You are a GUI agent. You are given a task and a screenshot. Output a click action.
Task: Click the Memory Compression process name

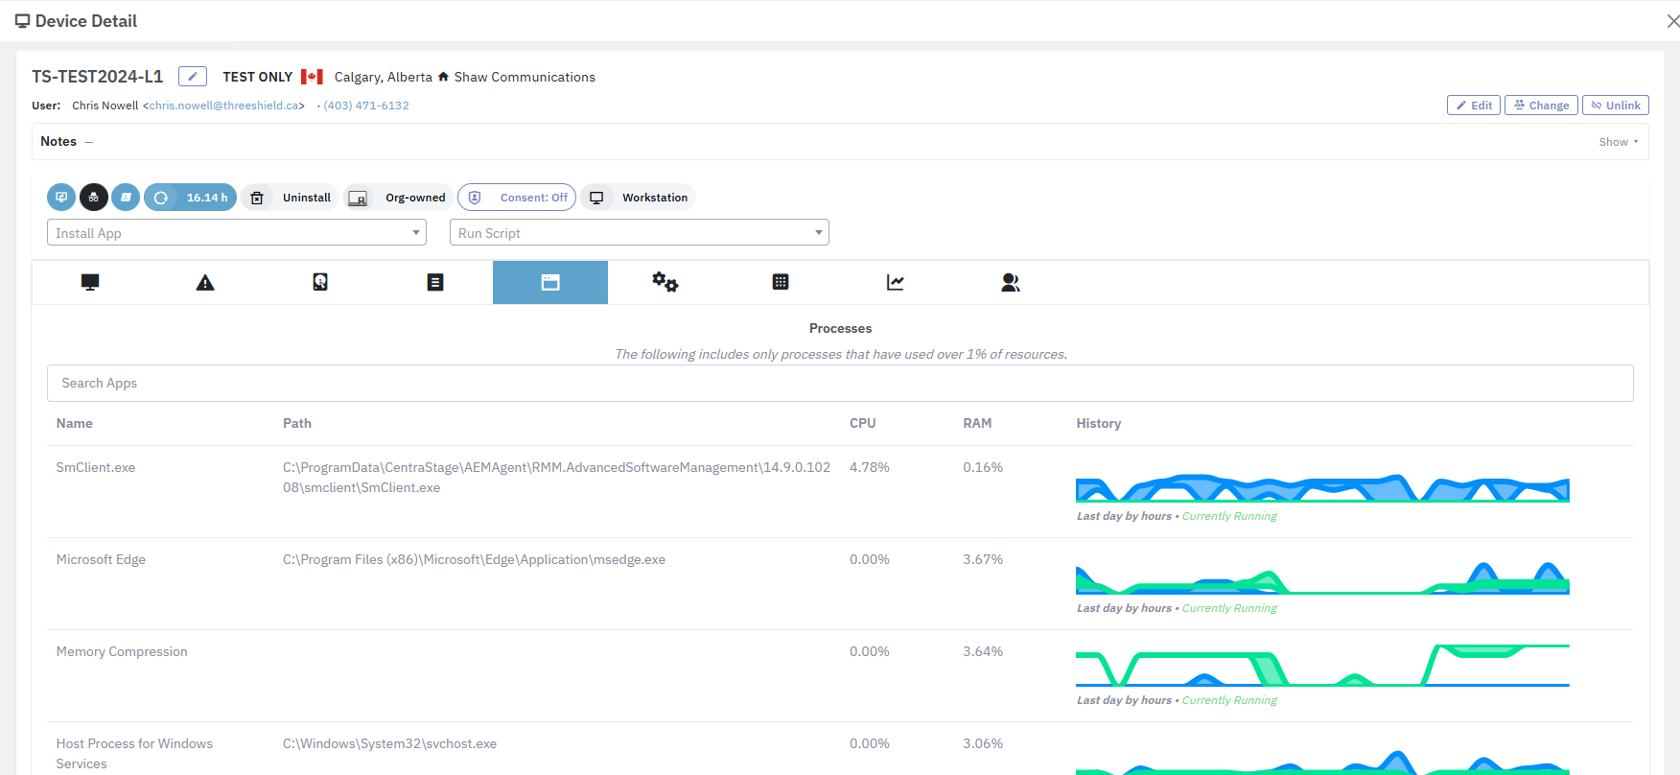122,651
